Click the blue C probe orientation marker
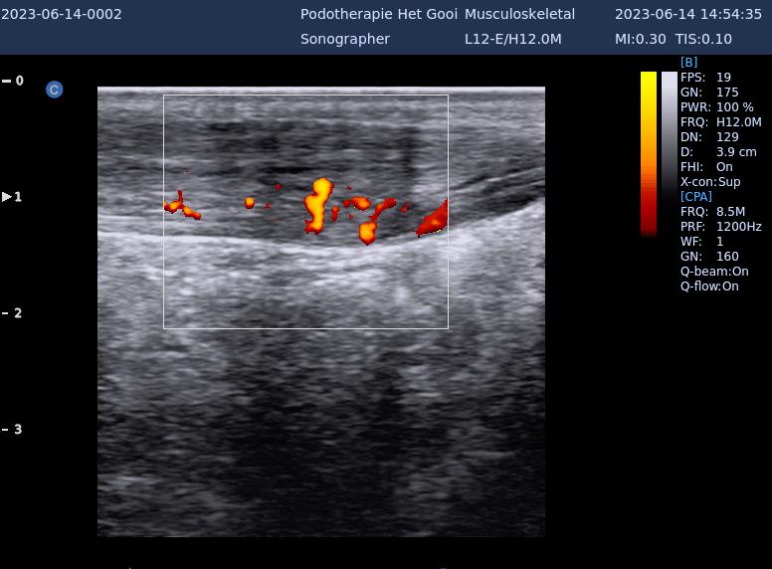Image resolution: width=772 pixels, height=569 pixels. (x=54, y=90)
